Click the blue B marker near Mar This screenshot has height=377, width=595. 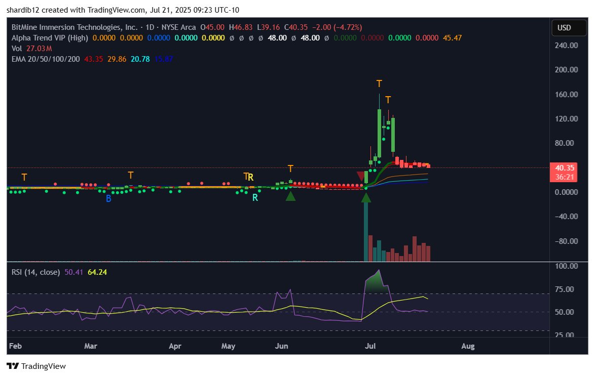click(x=108, y=198)
